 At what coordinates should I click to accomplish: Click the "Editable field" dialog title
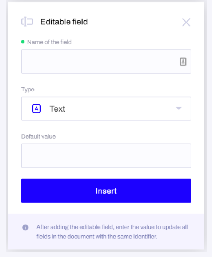(x=64, y=22)
